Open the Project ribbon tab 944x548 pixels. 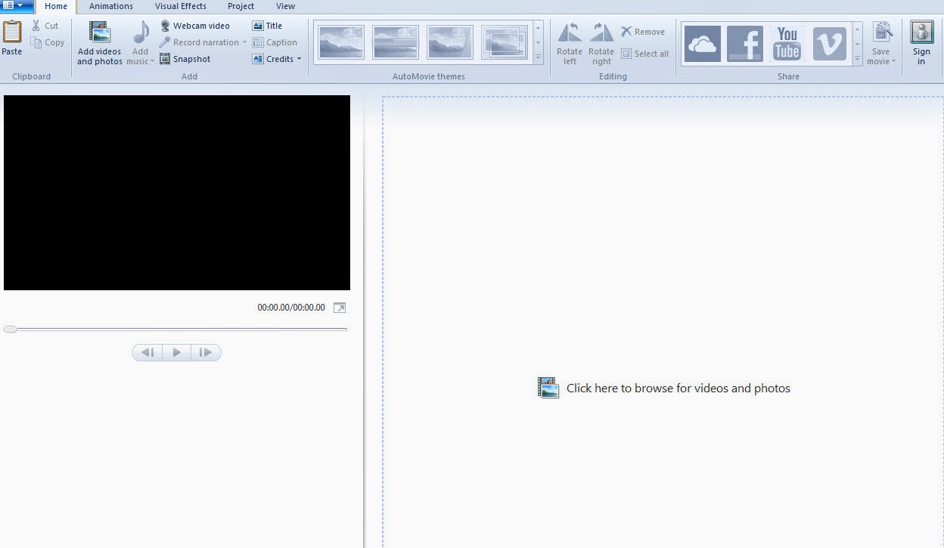(x=241, y=6)
